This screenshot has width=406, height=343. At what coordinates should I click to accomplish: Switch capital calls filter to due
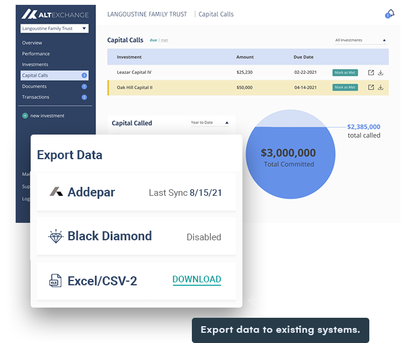click(153, 40)
